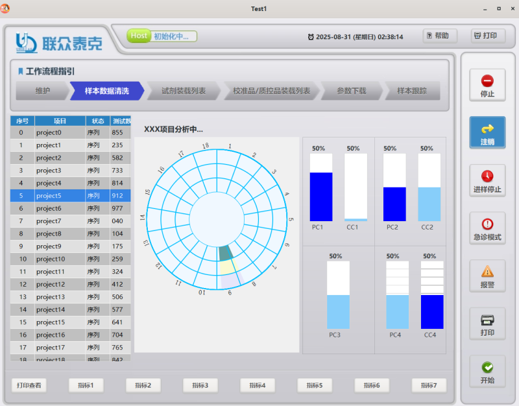Click the 测试数 column header
Viewport: 519px width, 406px height.
[x=121, y=121]
